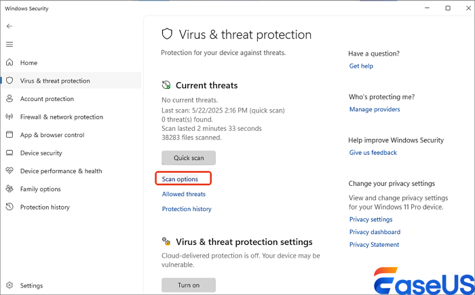Open Allowed threats link

183,194
